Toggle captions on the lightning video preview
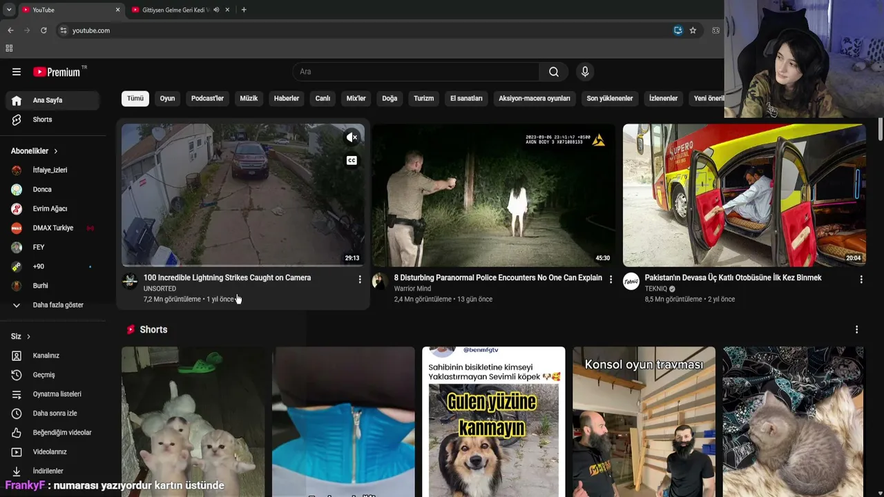 click(352, 161)
